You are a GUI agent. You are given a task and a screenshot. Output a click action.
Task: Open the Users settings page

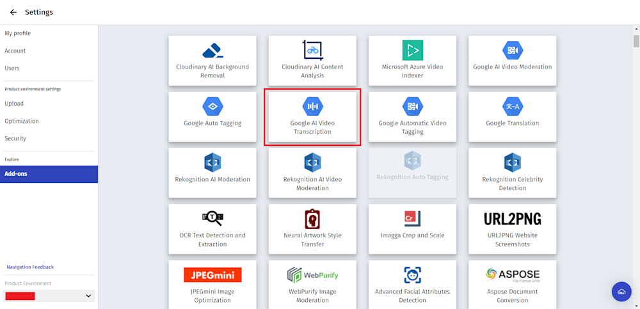[12, 68]
